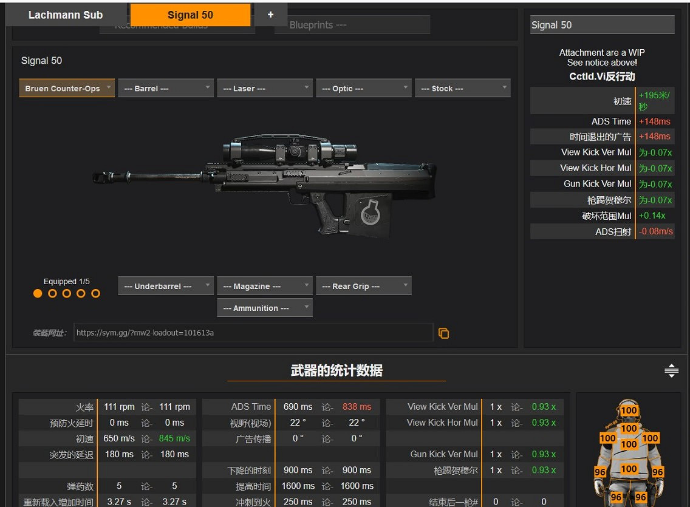Copy the loadout URL with copy icon
Screen dimensions: 690x507
(x=443, y=333)
